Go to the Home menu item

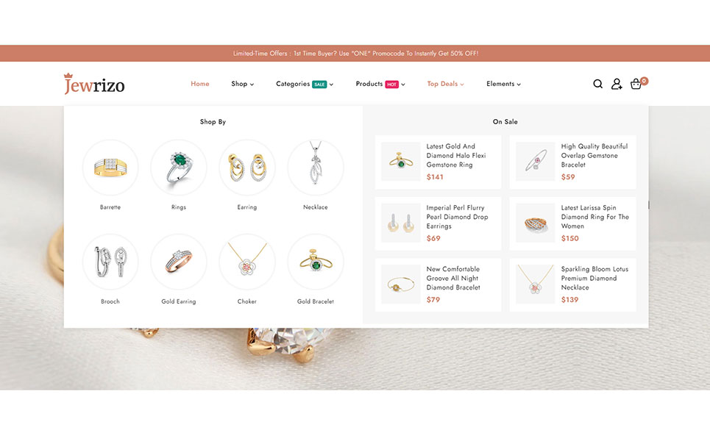coord(199,84)
